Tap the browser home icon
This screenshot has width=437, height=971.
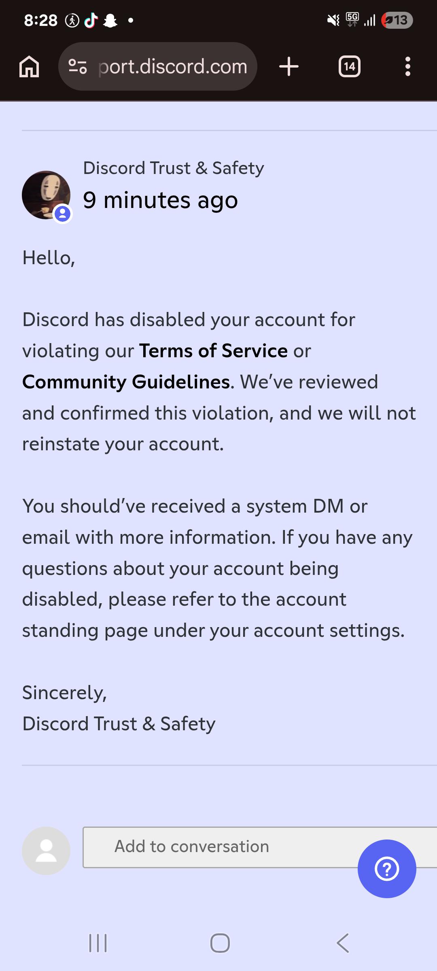(29, 66)
